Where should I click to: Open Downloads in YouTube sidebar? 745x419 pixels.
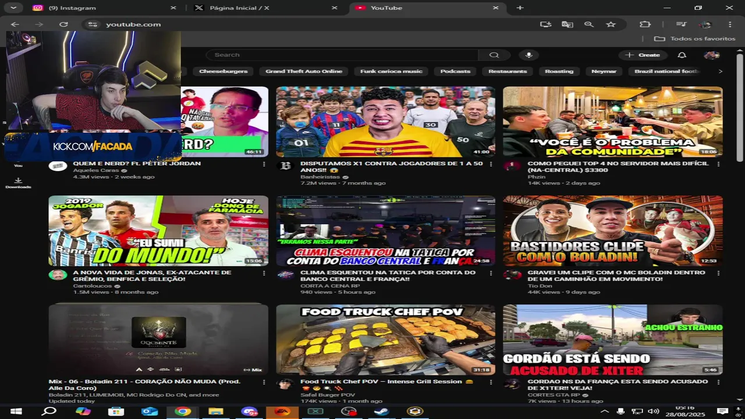(18, 183)
